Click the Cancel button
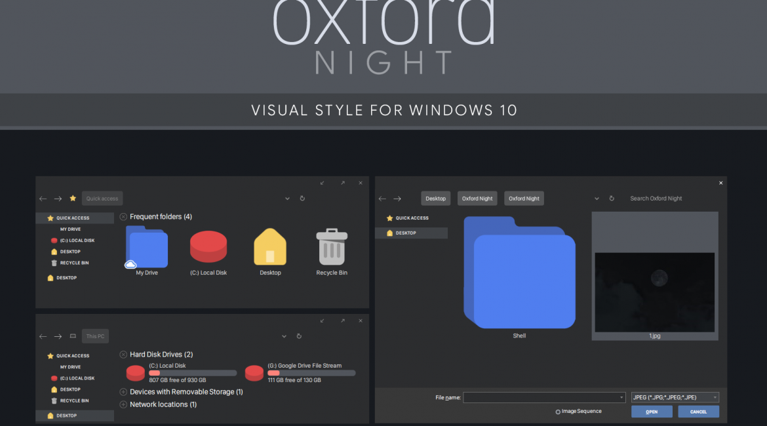 (699, 412)
